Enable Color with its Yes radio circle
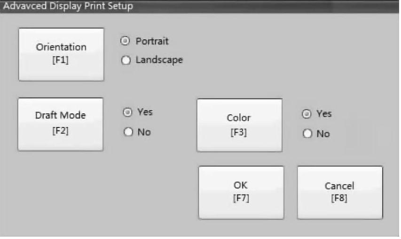 307,114
